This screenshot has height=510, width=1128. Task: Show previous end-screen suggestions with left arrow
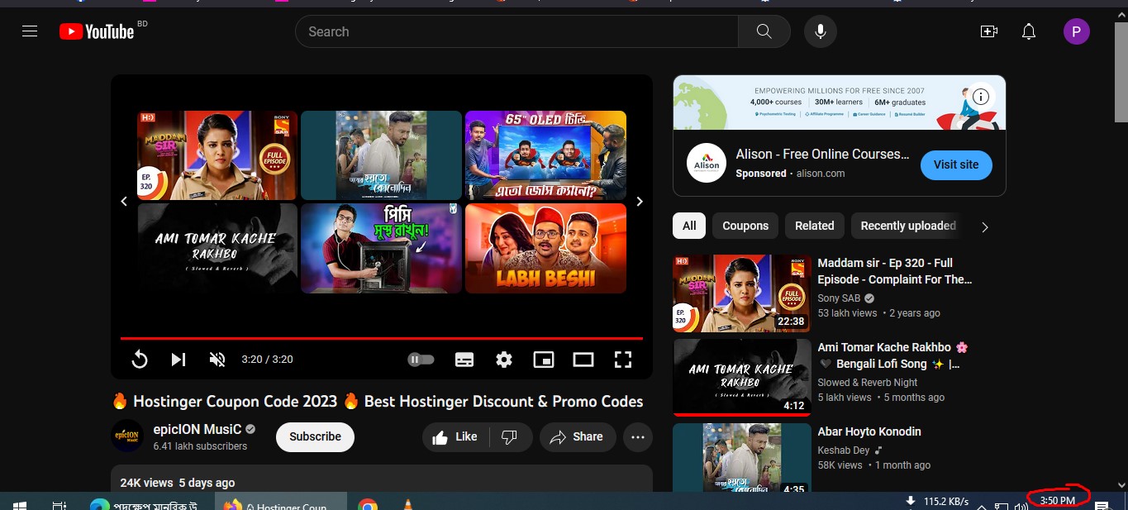(124, 201)
